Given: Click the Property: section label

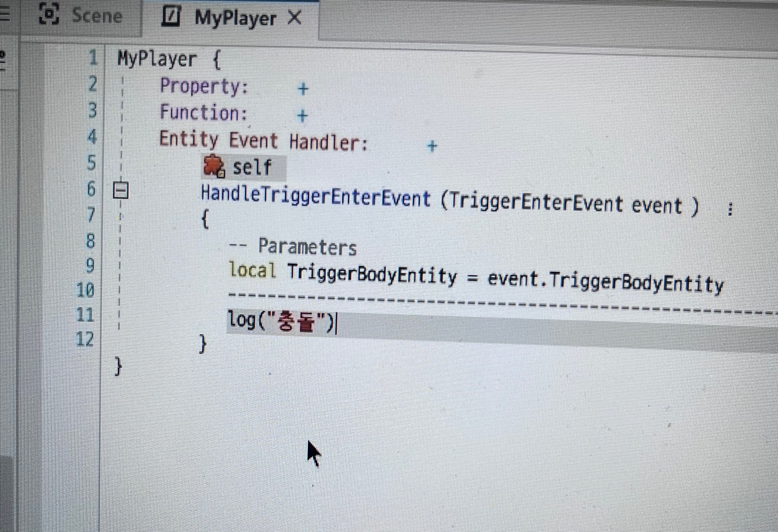Looking at the screenshot, I should pyautogui.click(x=204, y=86).
